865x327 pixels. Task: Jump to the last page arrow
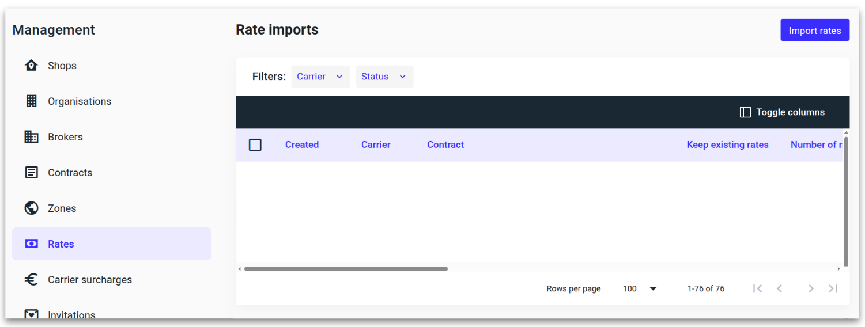pos(833,288)
